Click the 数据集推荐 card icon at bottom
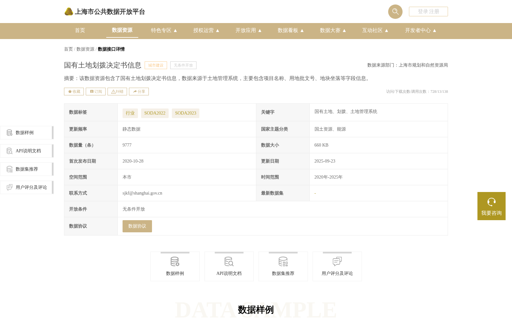Screen dimensions: 512x320 (283, 261)
